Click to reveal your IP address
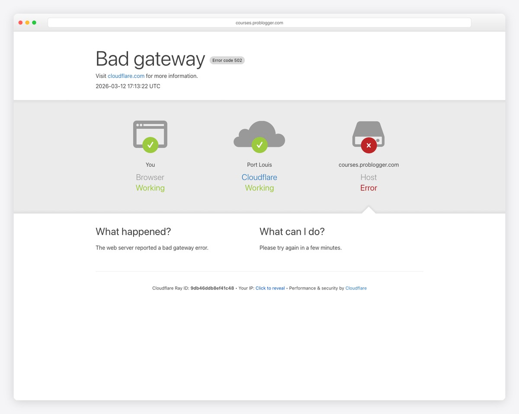 [270, 288]
